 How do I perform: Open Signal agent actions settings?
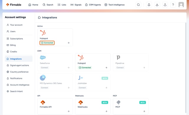19,65
